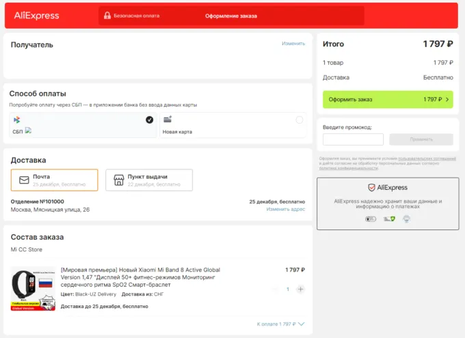Click the storefront icon for Пункт выдачи
Viewport: 465px width, 338px height.
pos(118,180)
